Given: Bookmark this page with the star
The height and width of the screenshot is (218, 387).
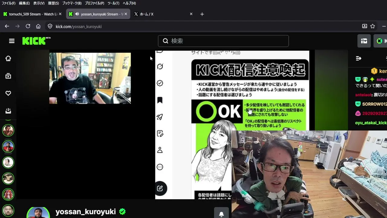Looking at the screenshot, I should point(373,26).
